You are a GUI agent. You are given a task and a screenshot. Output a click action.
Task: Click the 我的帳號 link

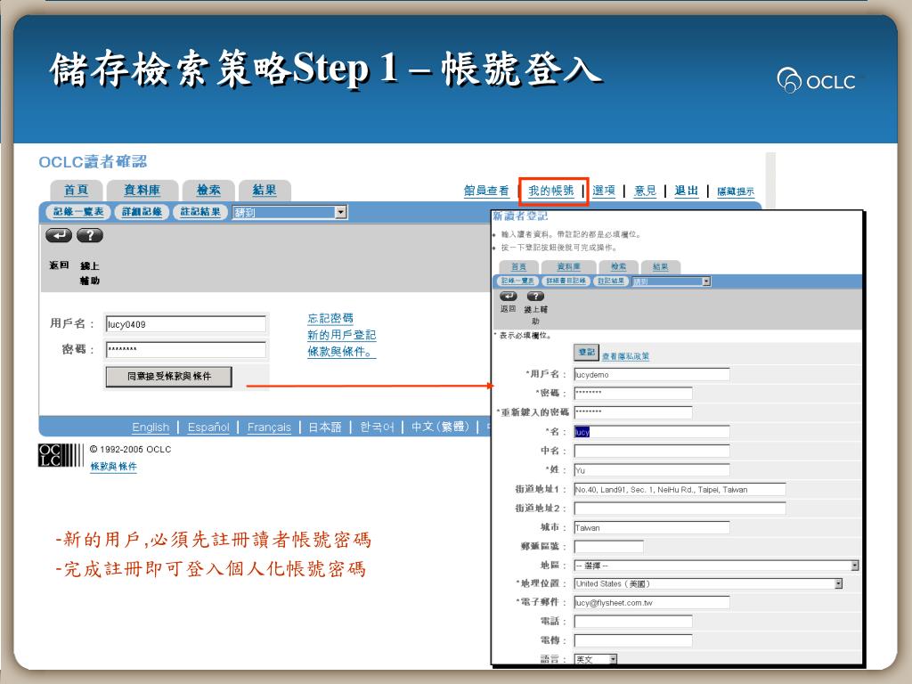tap(551, 191)
